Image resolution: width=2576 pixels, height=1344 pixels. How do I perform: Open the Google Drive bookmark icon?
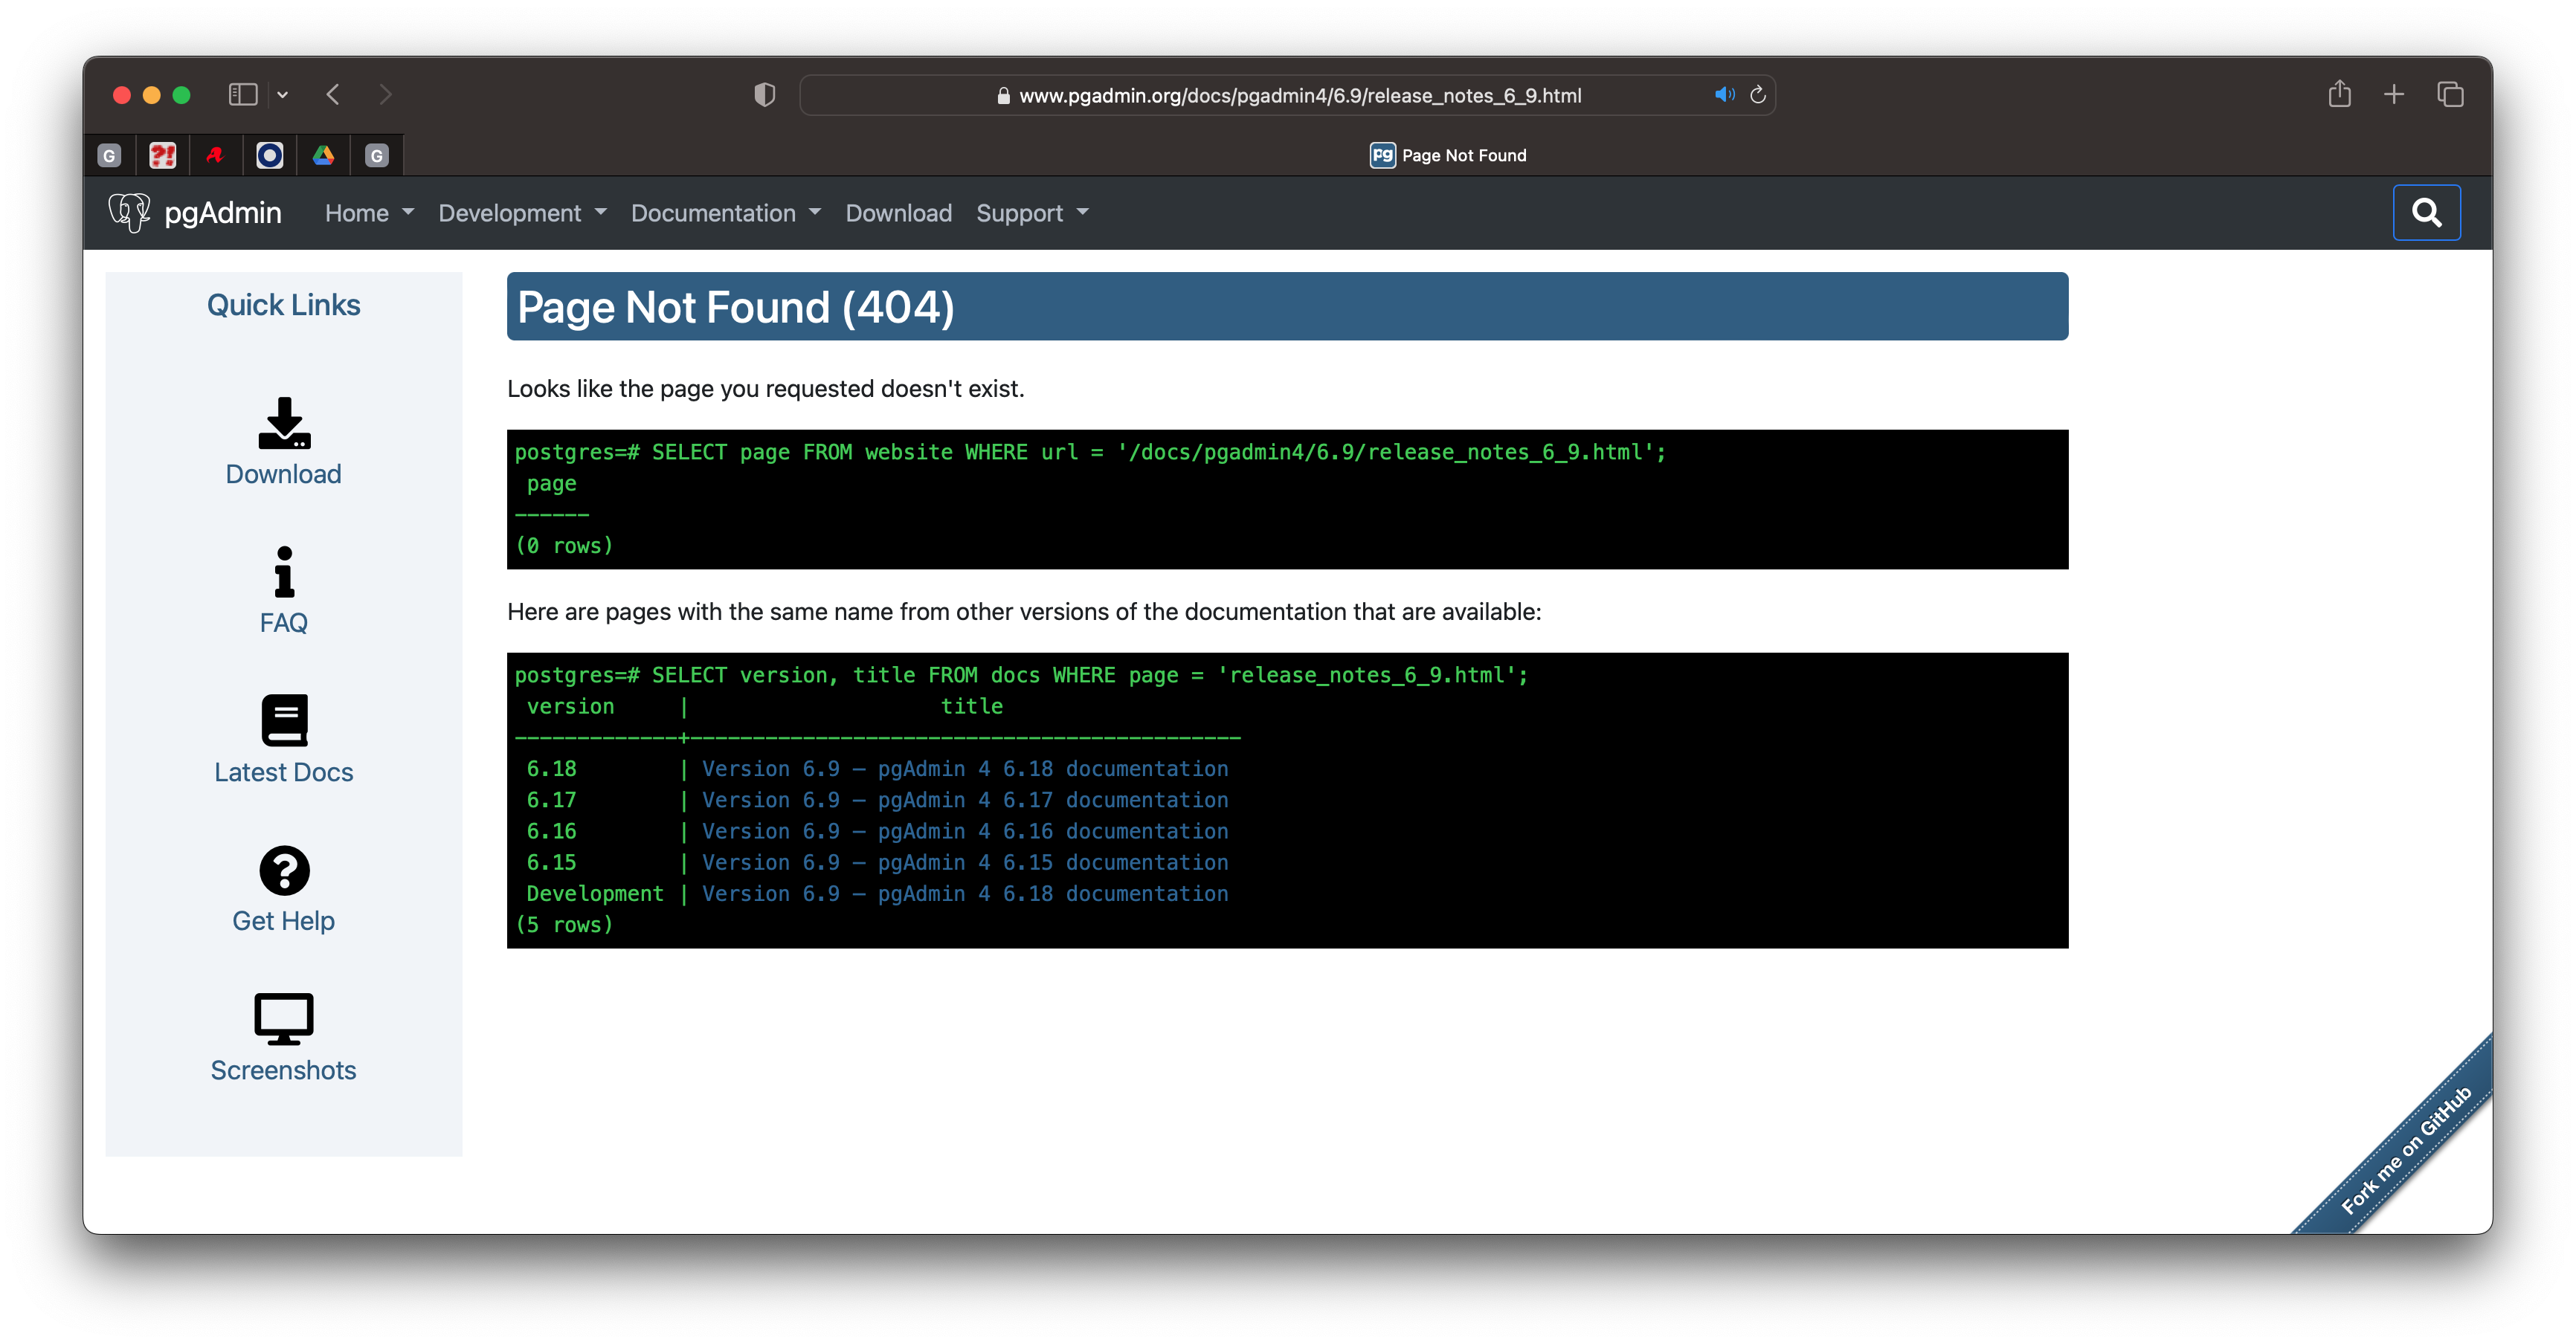[323, 155]
